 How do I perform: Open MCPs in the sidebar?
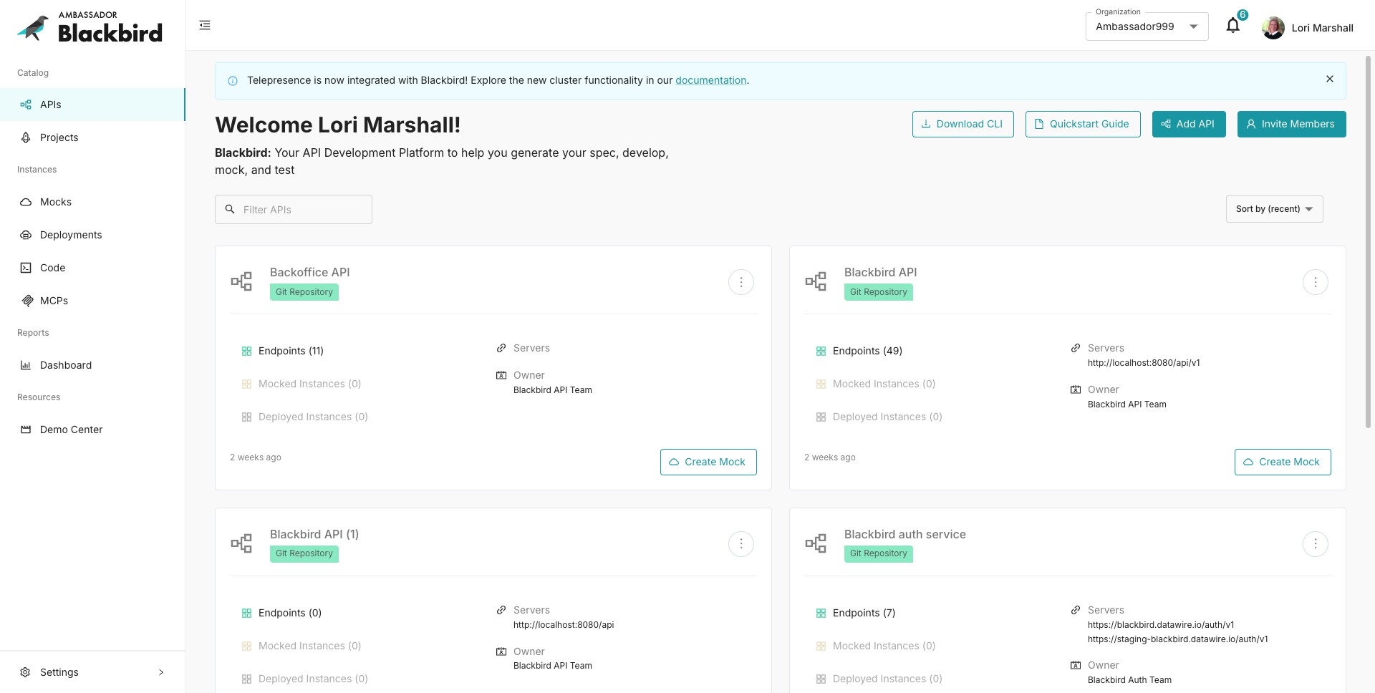coord(92,301)
